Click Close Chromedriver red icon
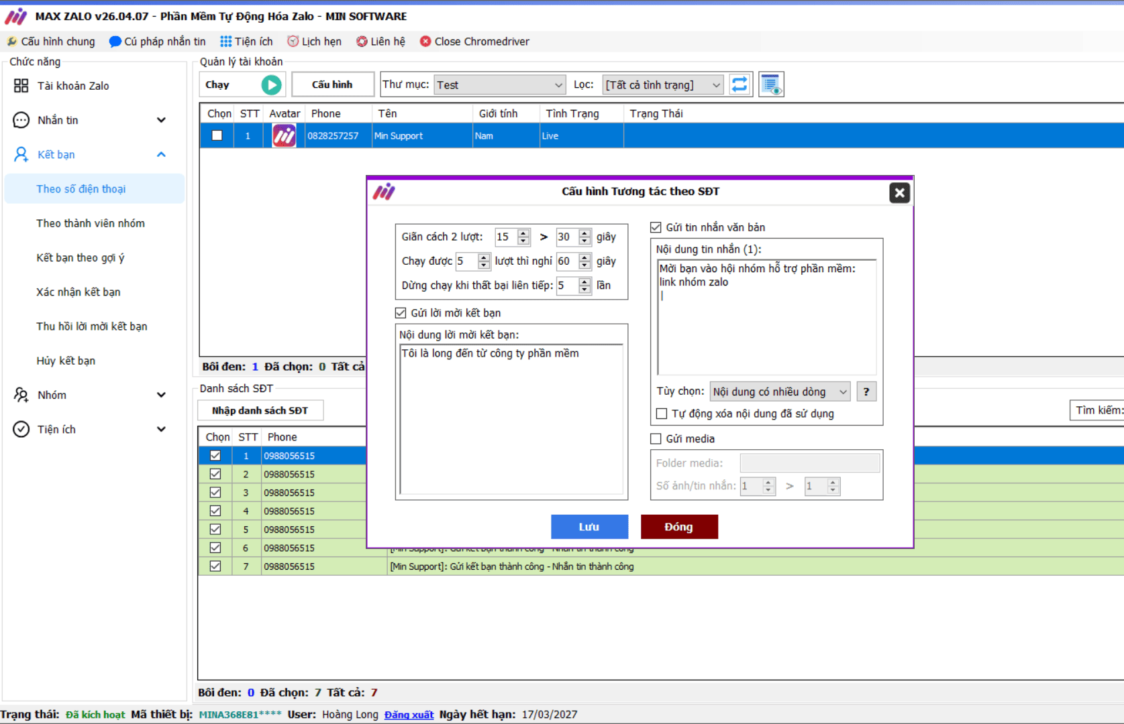 (x=425, y=42)
